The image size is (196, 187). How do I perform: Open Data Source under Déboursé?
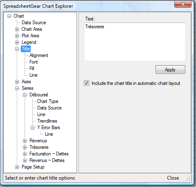[x=50, y=108]
